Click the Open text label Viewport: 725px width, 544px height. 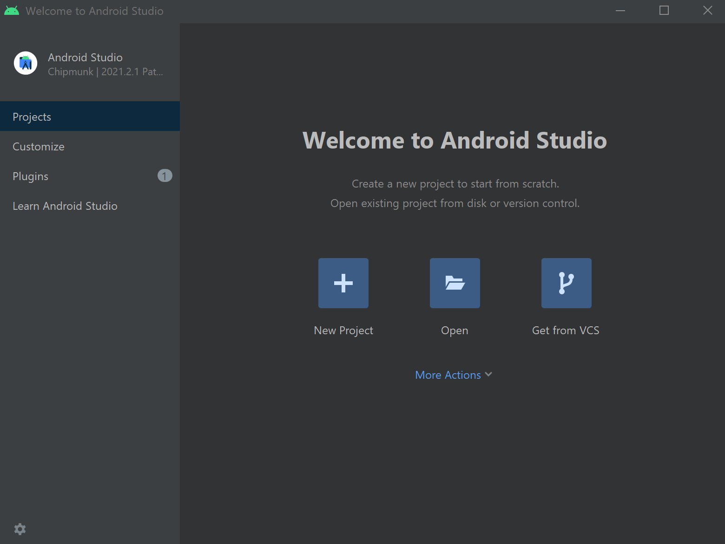pyautogui.click(x=455, y=330)
